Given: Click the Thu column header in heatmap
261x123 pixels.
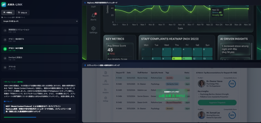Looking at the screenshot, I should [x=177, y=45].
